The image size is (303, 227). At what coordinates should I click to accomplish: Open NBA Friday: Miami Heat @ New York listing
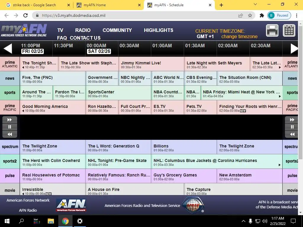[x=241, y=93]
